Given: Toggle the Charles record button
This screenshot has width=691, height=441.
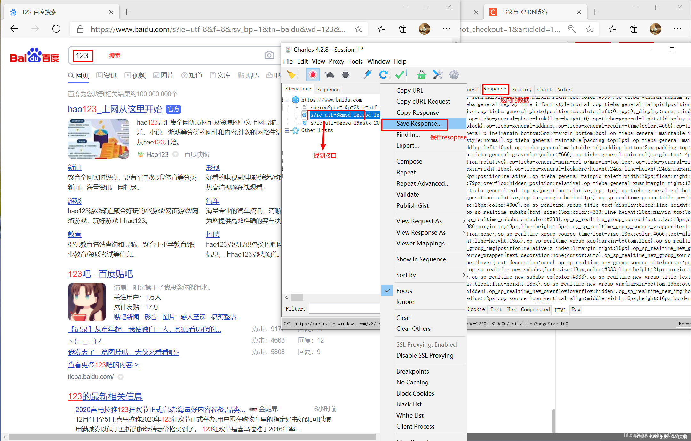Looking at the screenshot, I should [313, 75].
